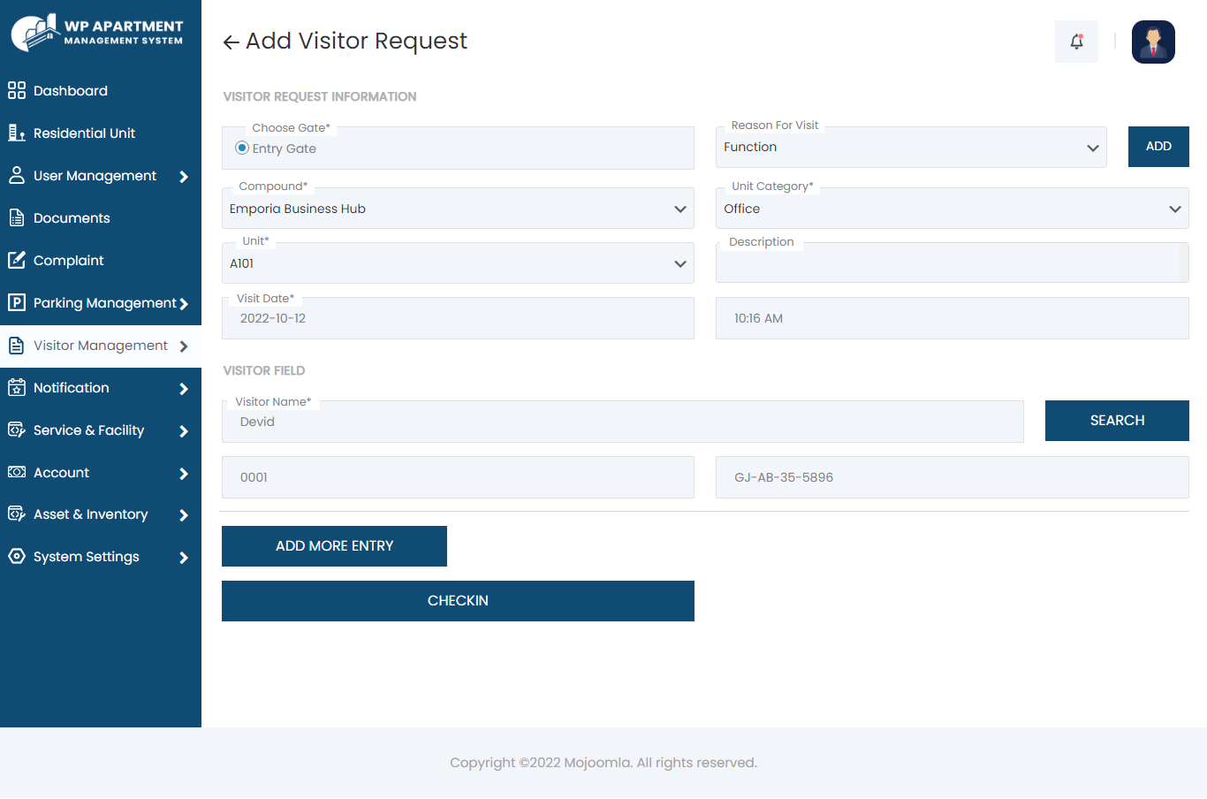This screenshot has width=1207, height=799.
Task: Select the Entry Gate radio button
Action: (242, 148)
